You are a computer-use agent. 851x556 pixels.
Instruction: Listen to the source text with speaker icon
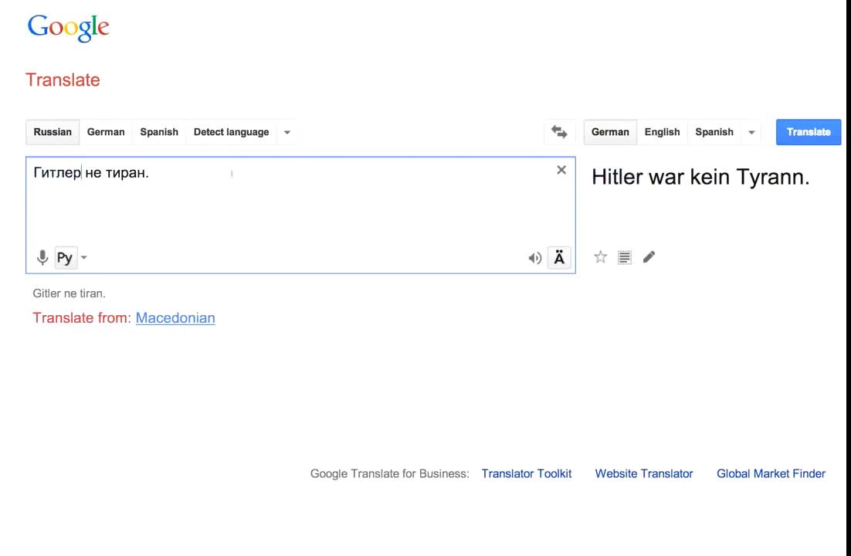pos(534,258)
